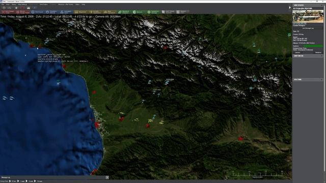Select the large red hostile base marker in the southeast

click(240, 138)
